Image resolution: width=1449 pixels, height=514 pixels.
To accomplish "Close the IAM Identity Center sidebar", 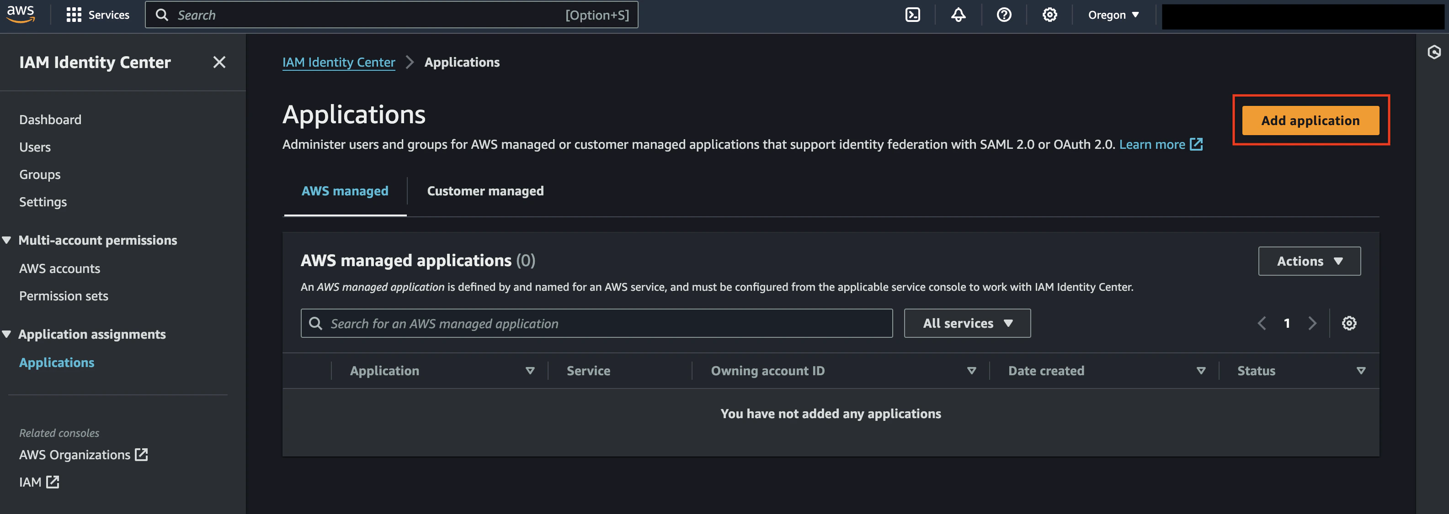I will tap(219, 63).
